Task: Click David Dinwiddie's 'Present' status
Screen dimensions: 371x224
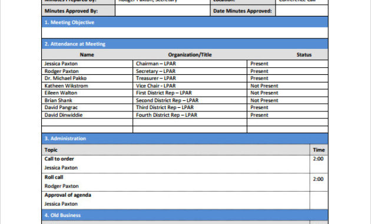Action: point(259,115)
